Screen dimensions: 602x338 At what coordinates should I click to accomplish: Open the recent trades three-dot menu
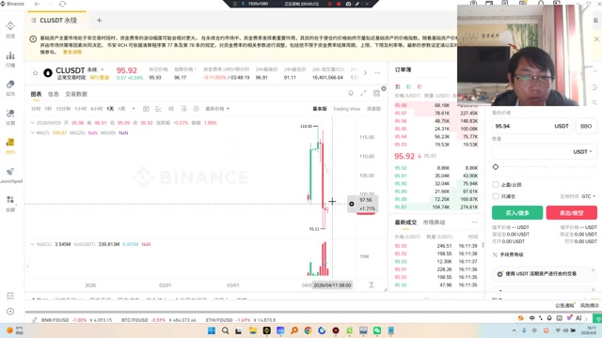click(474, 223)
